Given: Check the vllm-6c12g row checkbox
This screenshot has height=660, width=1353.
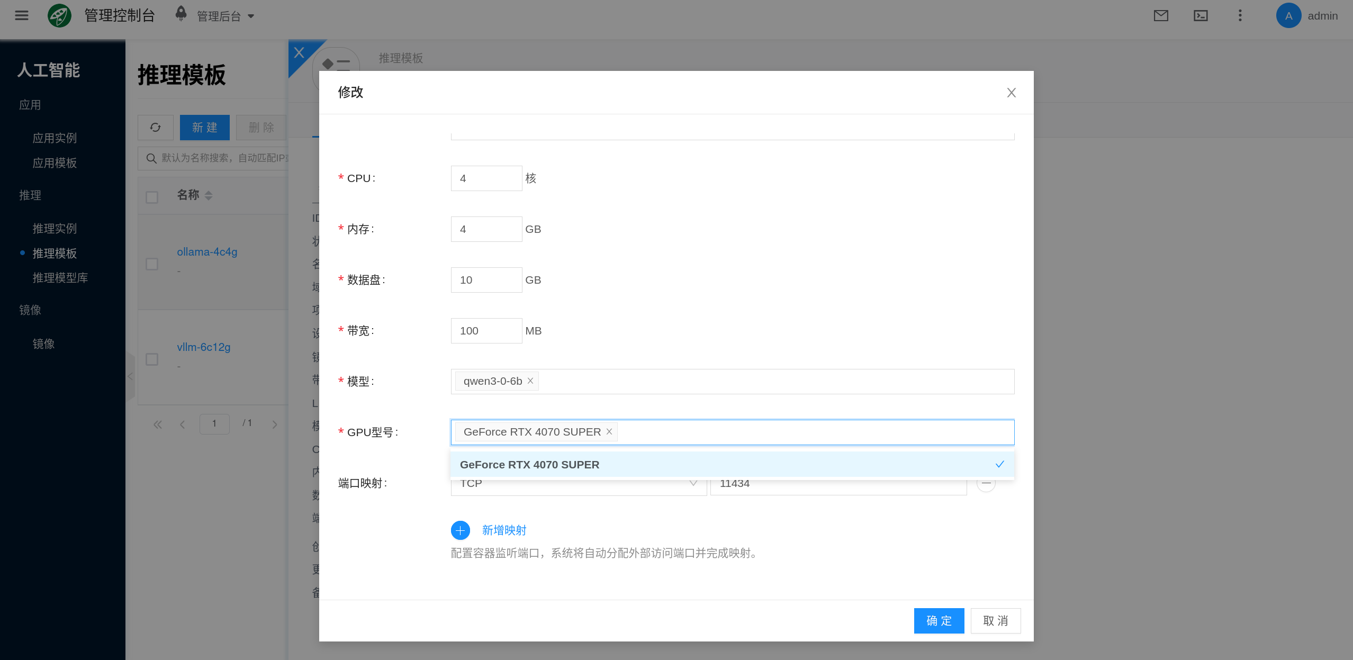Looking at the screenshot, I should (x=152, y=359).
